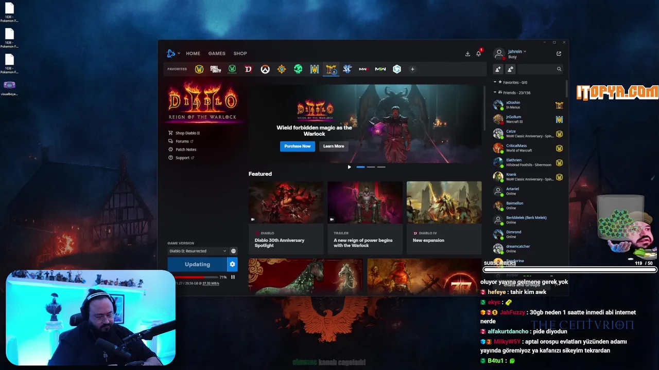This screenshot has width=659, height=370.
Task: Select Warcraft III in favorites bar
Action: pos(315,69)
